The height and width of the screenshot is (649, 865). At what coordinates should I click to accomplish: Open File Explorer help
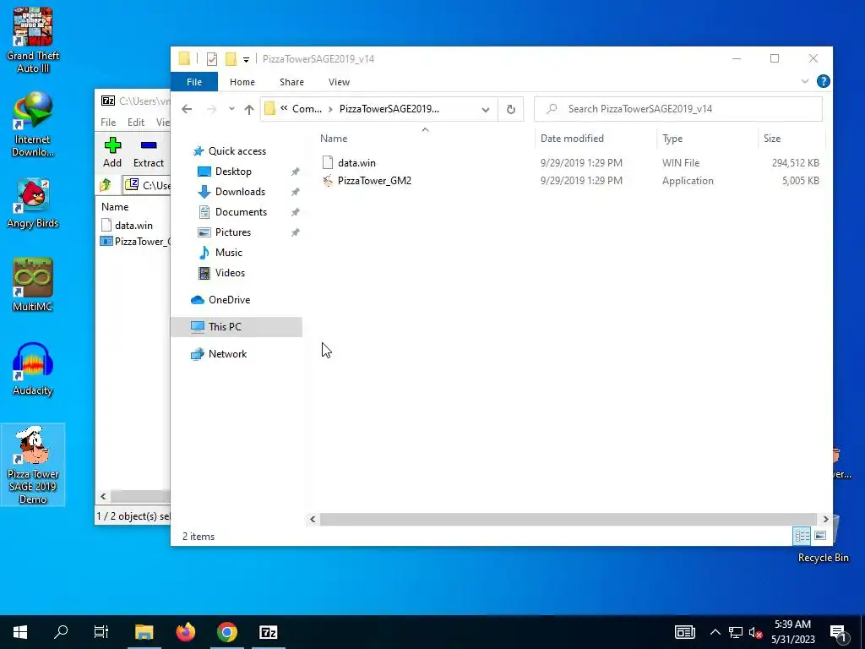(x=823, y=82)
